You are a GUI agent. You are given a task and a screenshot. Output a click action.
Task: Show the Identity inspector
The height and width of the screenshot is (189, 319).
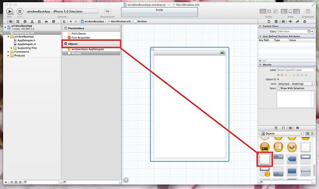coord(283,22)
